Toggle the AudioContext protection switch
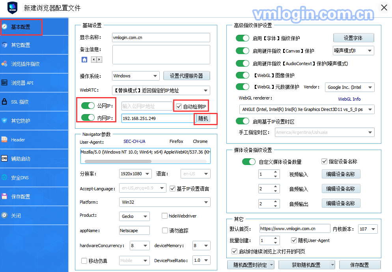Screen dimensions: 392x272 tap(243, 63)
